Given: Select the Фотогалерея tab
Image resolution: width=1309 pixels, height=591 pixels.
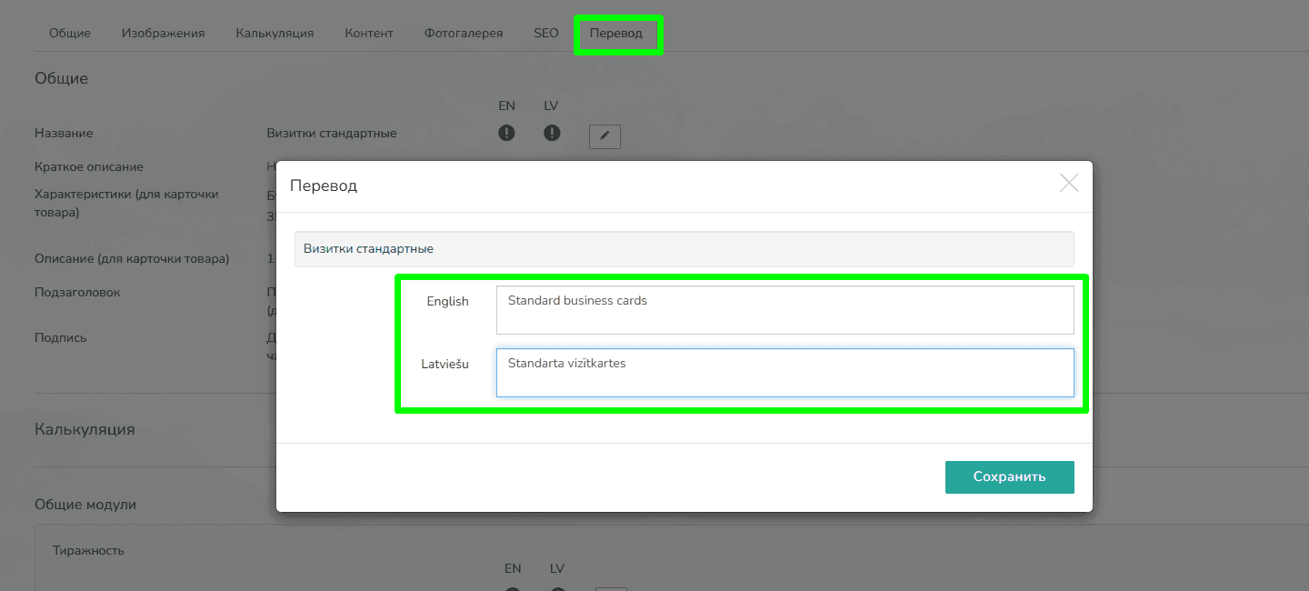Looking at the screenshot, I should pyautogui.click(x=464, y=34).
